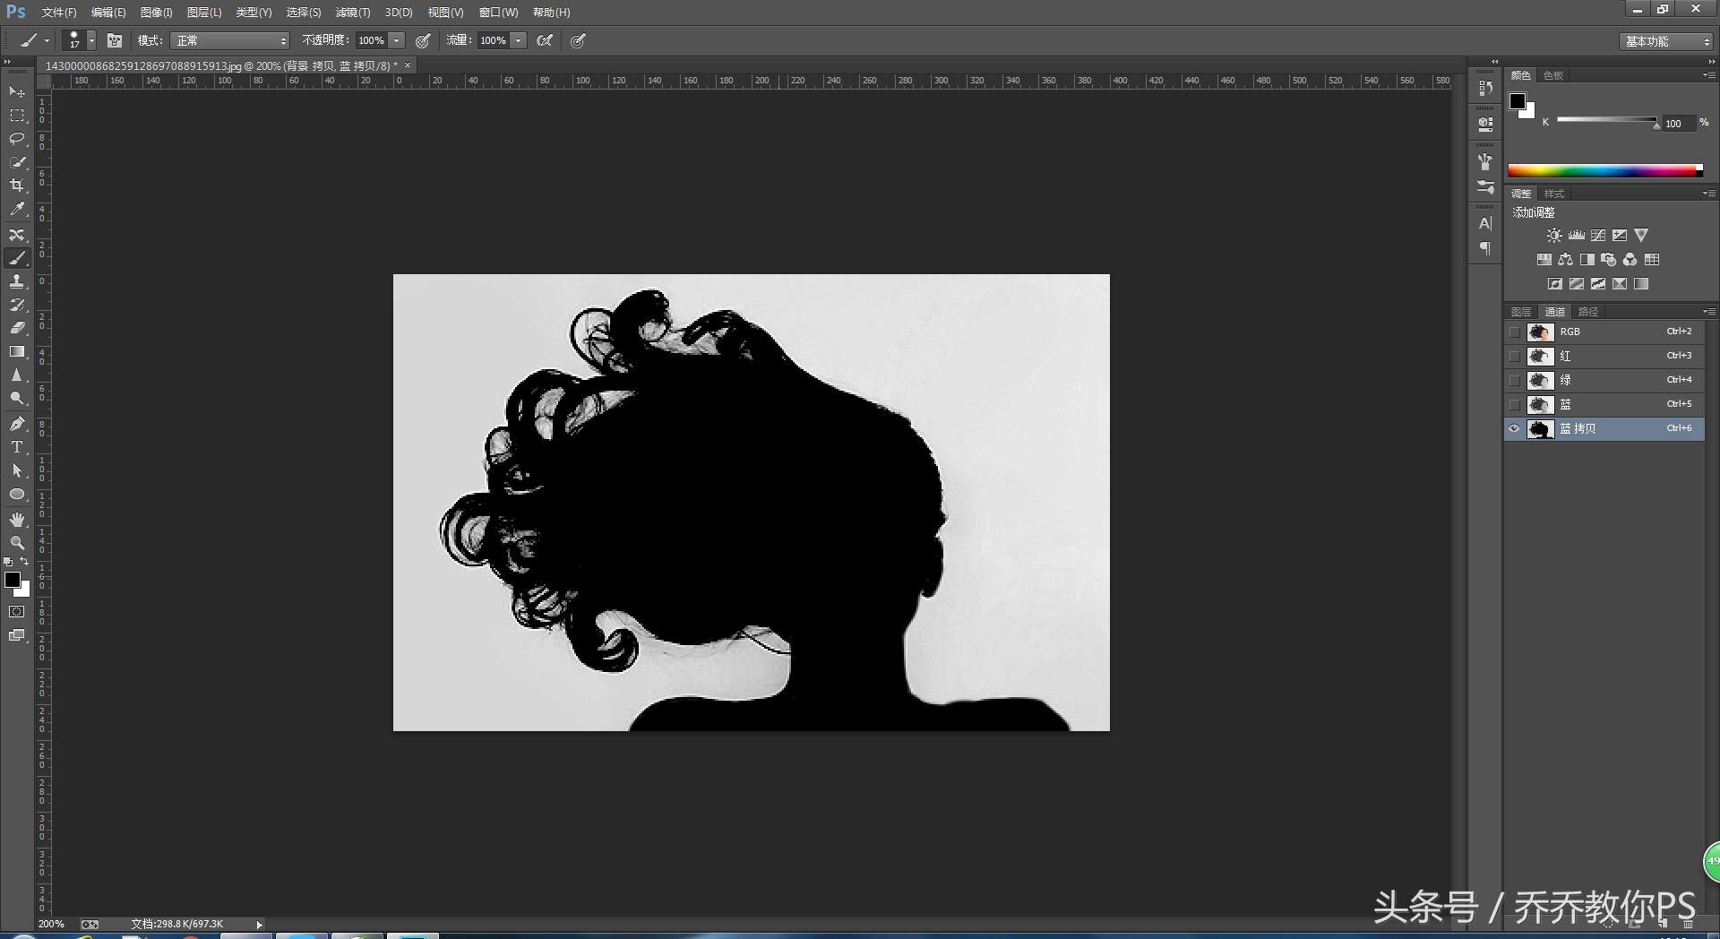
Task: Select the Eyedropper tool
Action: pos(17,210)
